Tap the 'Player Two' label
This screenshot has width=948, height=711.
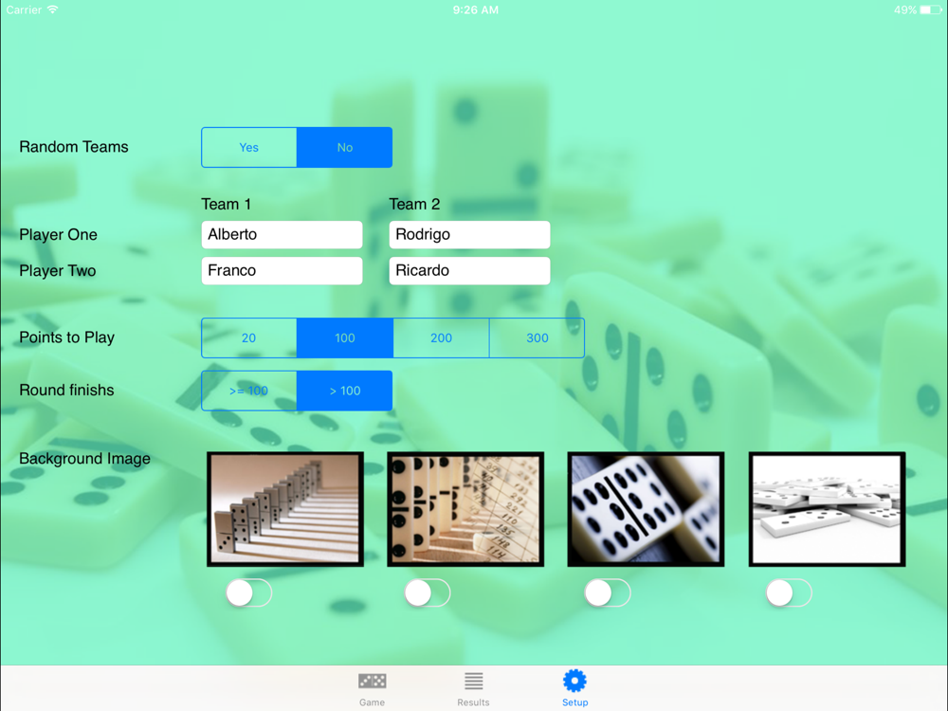coord(58,271)
